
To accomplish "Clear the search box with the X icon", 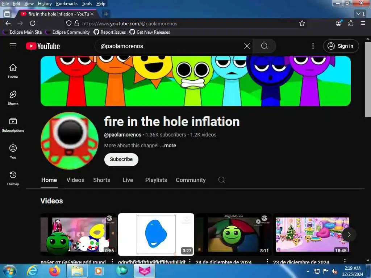I will [x=247, y=46].
